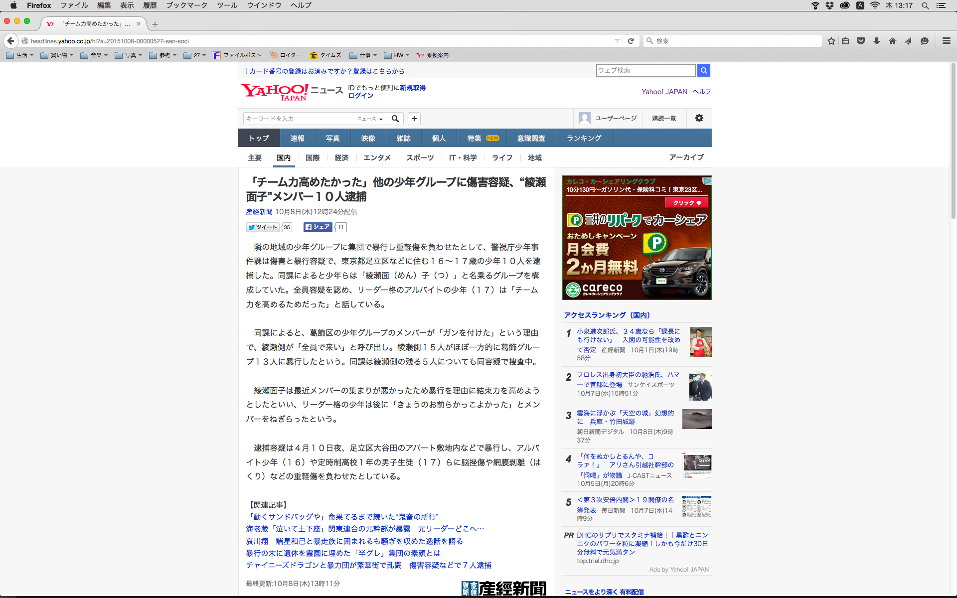
Task: Go to Firefox home page icon
Action: 892,41
